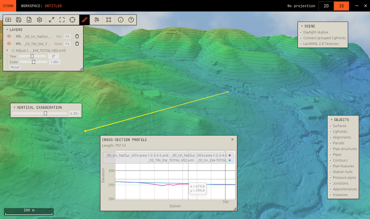Click the satellite imagery icon

pyautogui.click(x=97, y=20)
